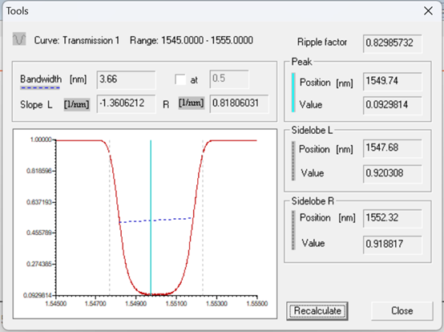Click the Peak Position field 1549.74
This screenshot has height=332, width=444.
pyautogui.click(x=393, y=81)
